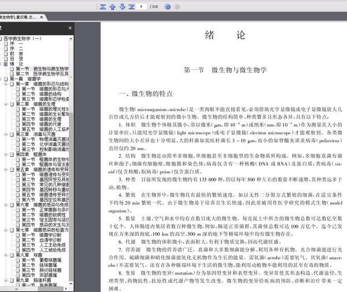Collapse the 第七章 细菌感染的检查方 node
Viewport: 347px width, 292px height.
click(x=6, y=230)
